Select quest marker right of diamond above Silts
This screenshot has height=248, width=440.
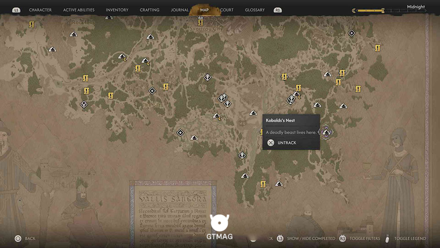pos(165,86)
